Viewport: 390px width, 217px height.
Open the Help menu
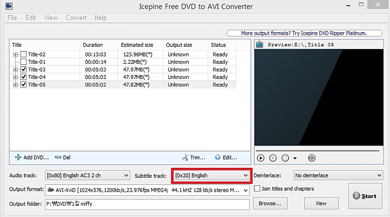pos(100,18)
